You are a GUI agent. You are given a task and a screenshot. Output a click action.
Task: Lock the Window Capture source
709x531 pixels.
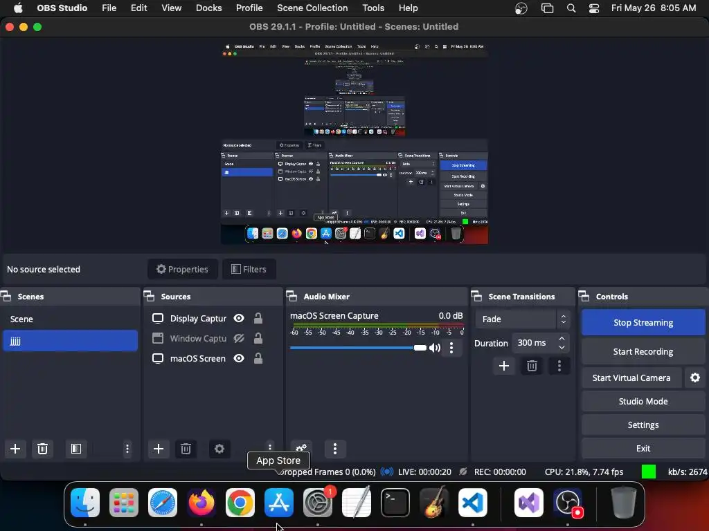(258, 338)
